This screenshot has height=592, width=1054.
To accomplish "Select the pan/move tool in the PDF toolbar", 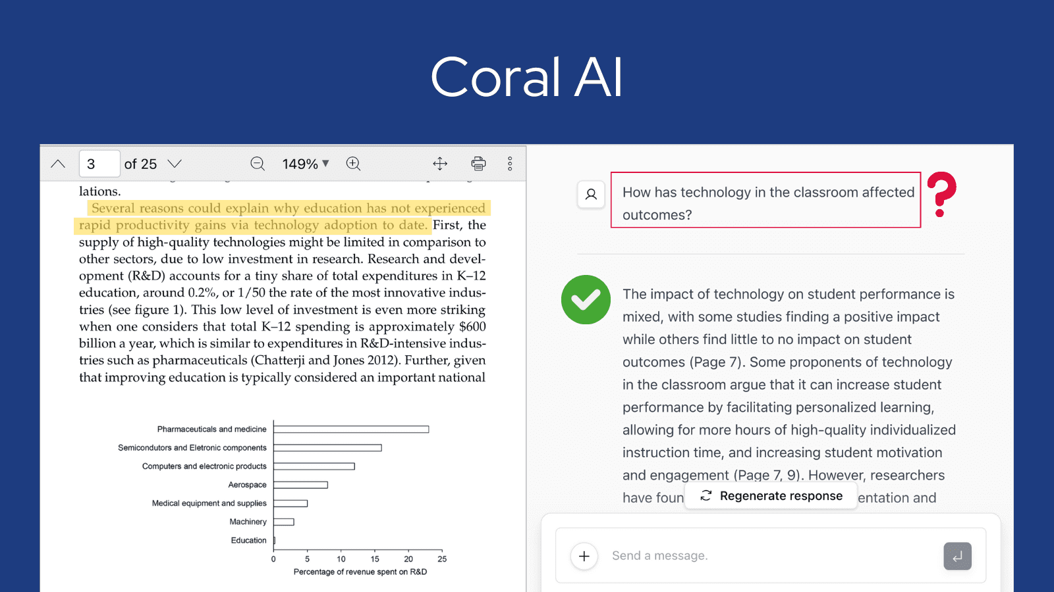I will (440, 163).
